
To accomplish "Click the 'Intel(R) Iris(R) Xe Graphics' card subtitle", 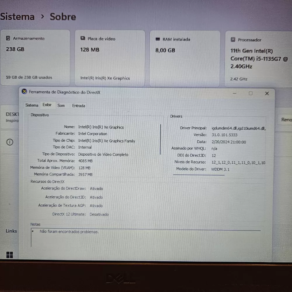I will click(105, 78).
